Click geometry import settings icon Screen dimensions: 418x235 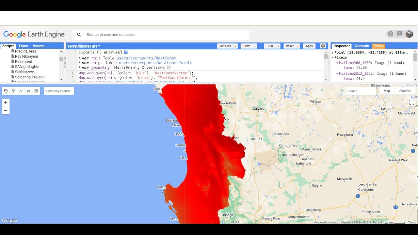[169, 68]
